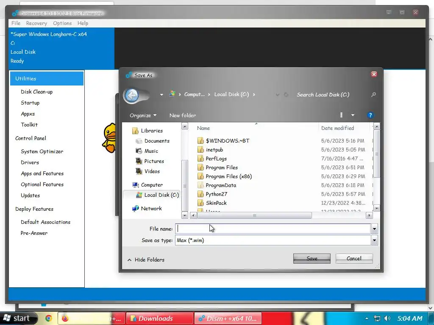
Task: Click the blue help question icon
Action: [370, 115]
